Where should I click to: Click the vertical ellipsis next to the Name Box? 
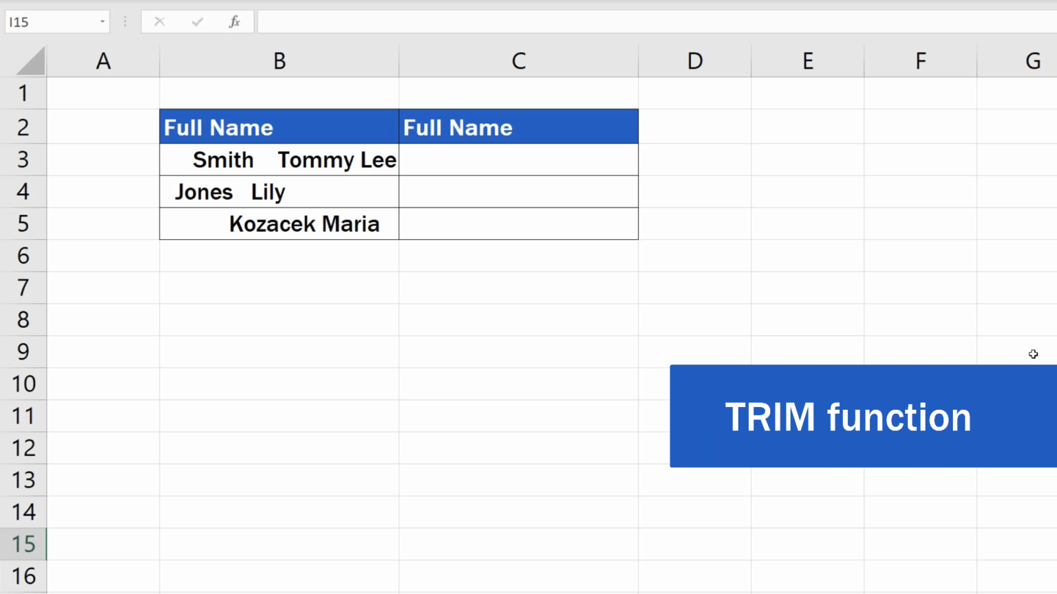pos(125,21)
